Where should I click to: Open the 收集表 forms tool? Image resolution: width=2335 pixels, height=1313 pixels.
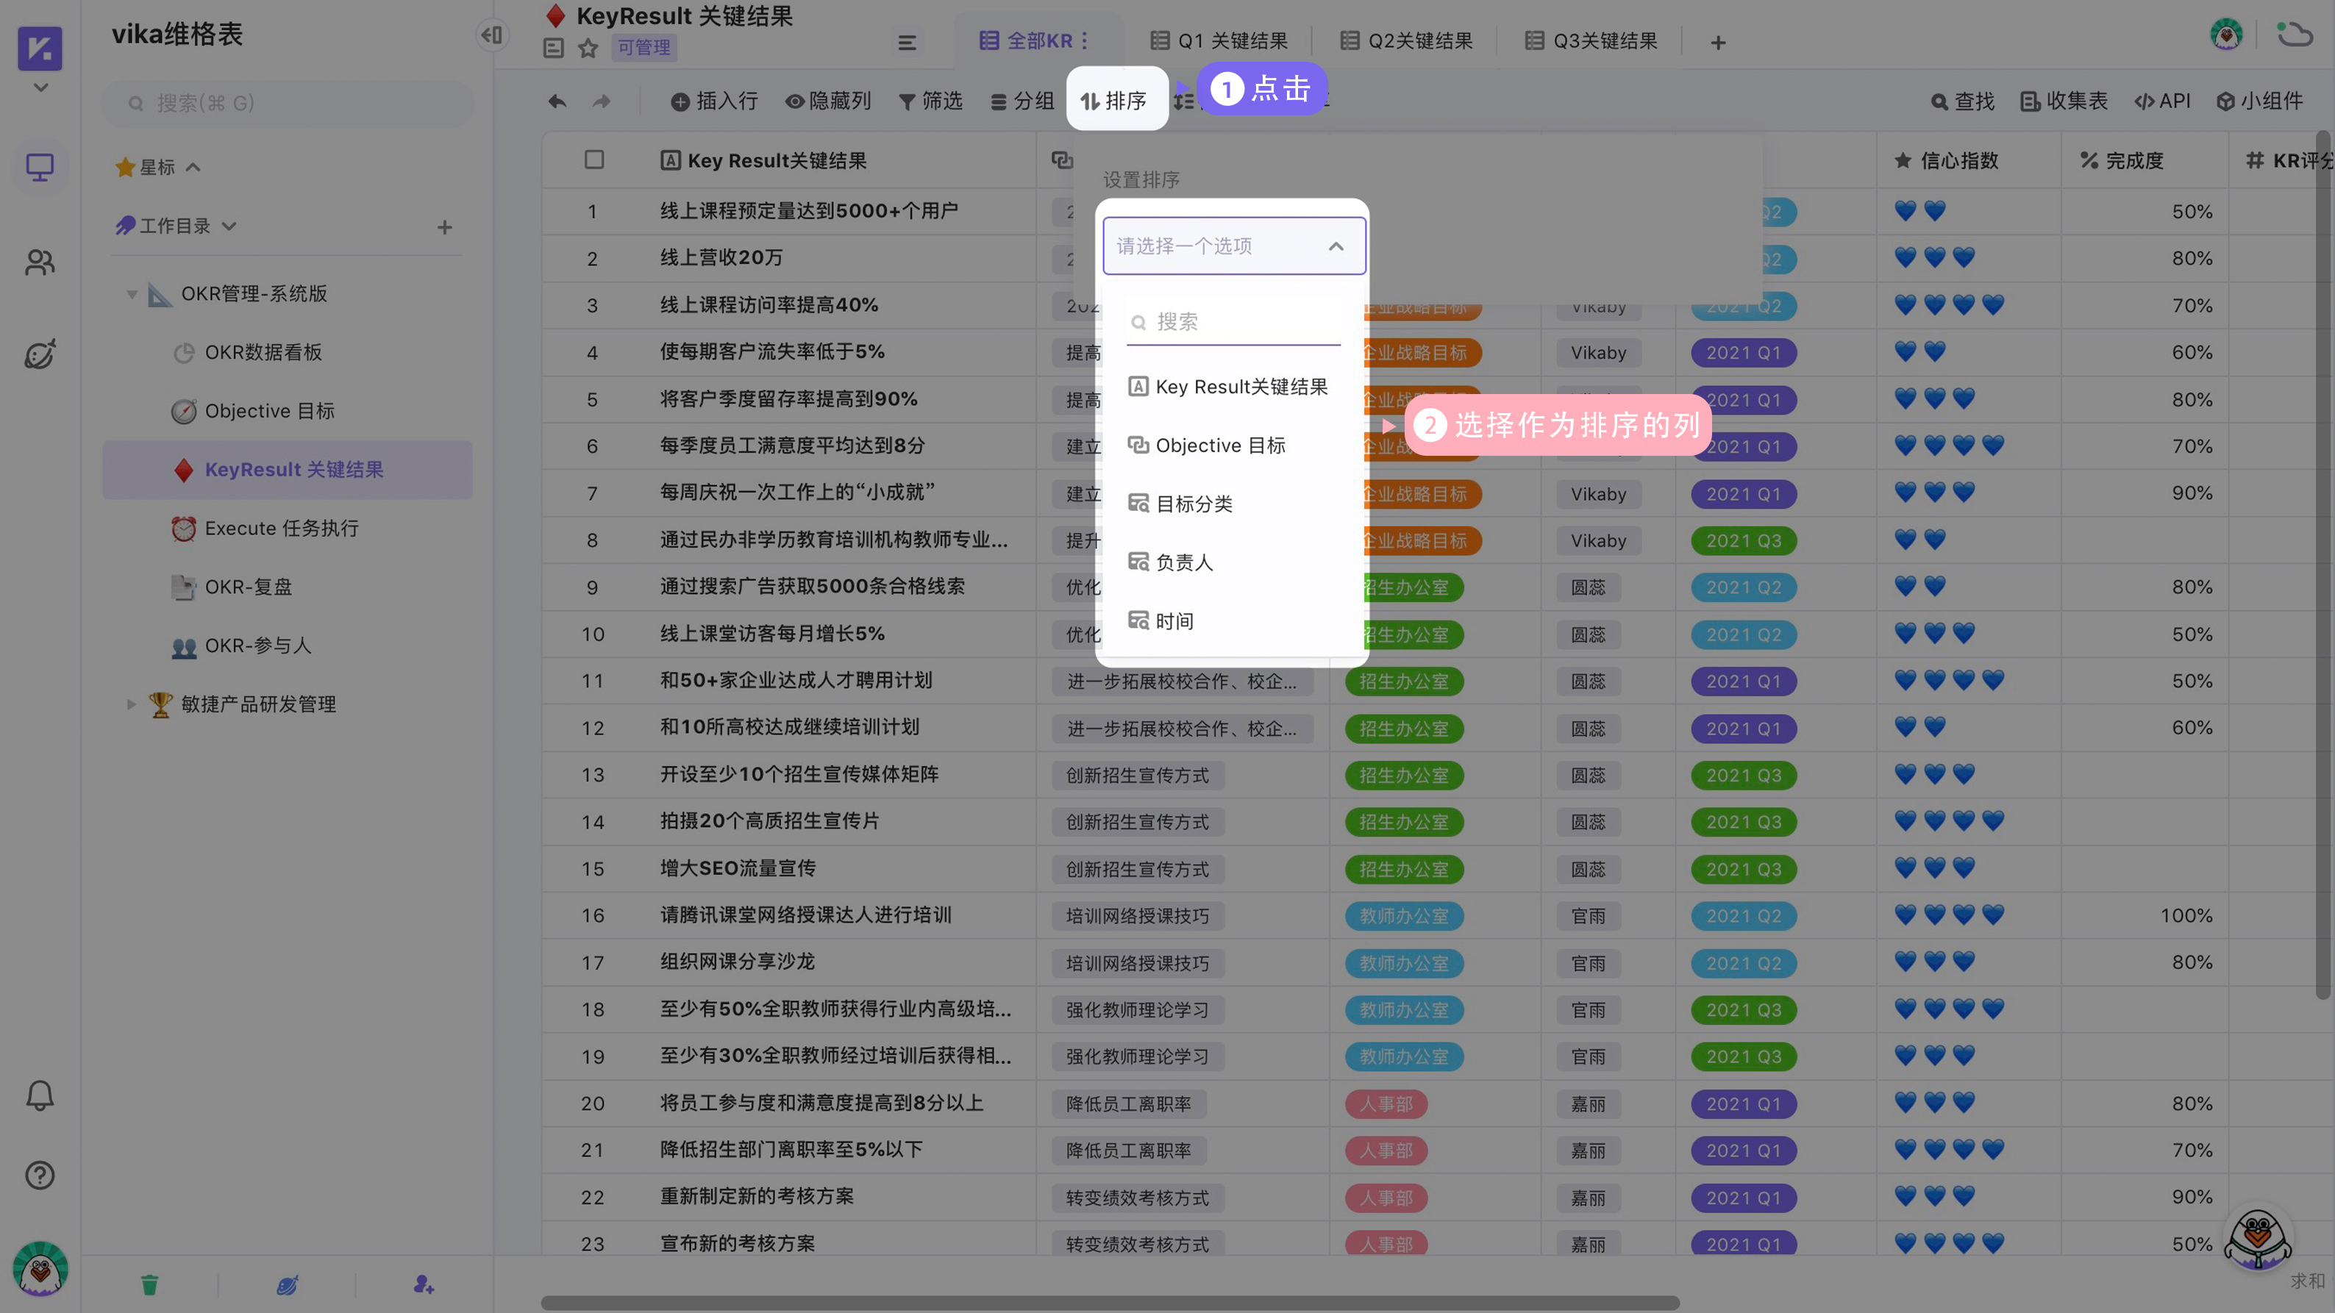[2064, 101]
